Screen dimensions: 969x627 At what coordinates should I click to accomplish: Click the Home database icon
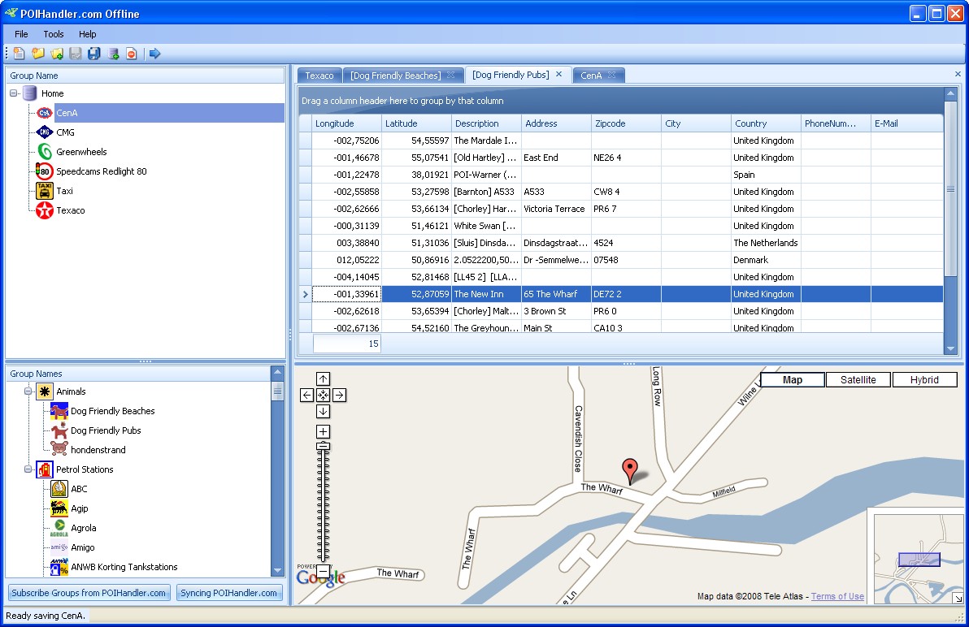click(x=29, y=93)
